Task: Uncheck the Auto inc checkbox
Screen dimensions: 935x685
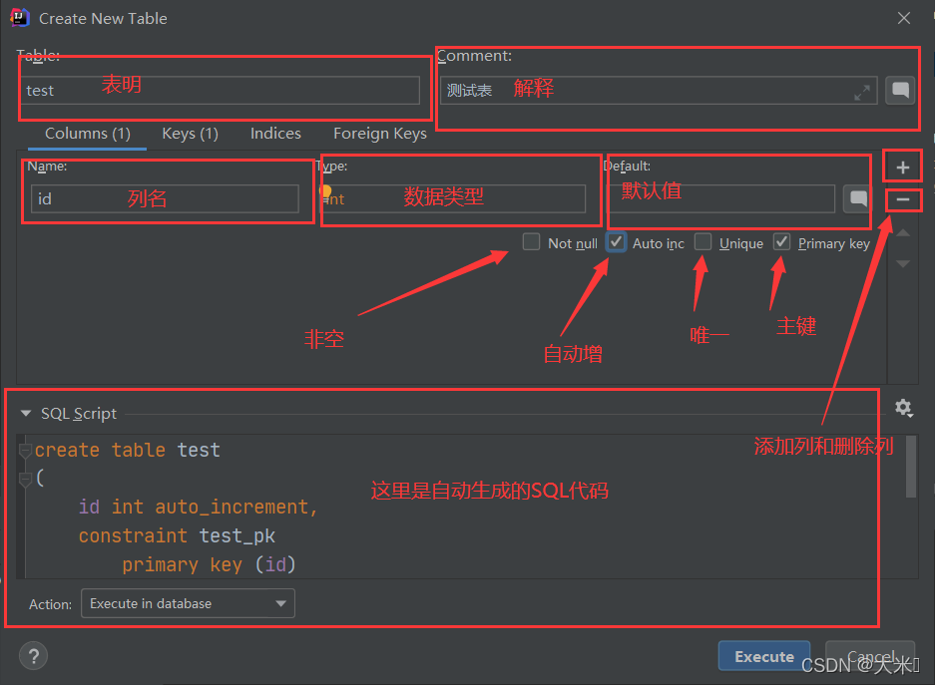Action: 616,242
